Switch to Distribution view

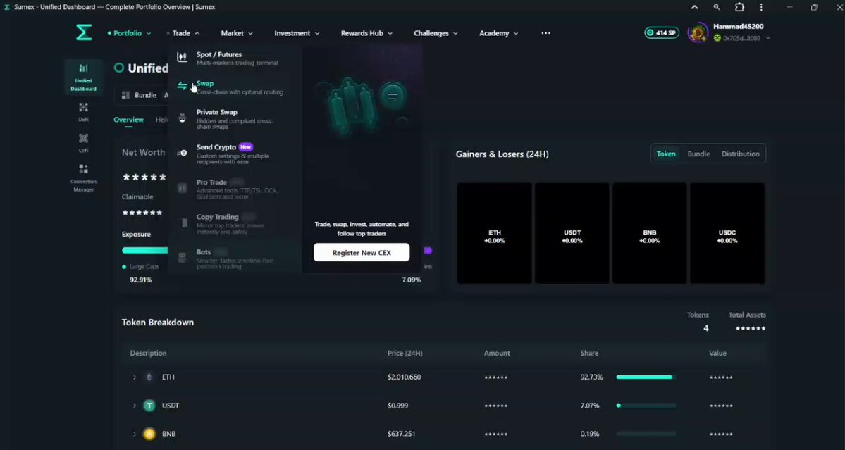tap(741, 154)
